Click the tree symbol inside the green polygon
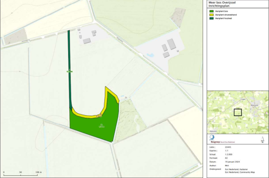 click(101, 126)
